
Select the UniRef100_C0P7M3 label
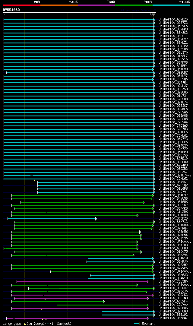click(173, 129)
